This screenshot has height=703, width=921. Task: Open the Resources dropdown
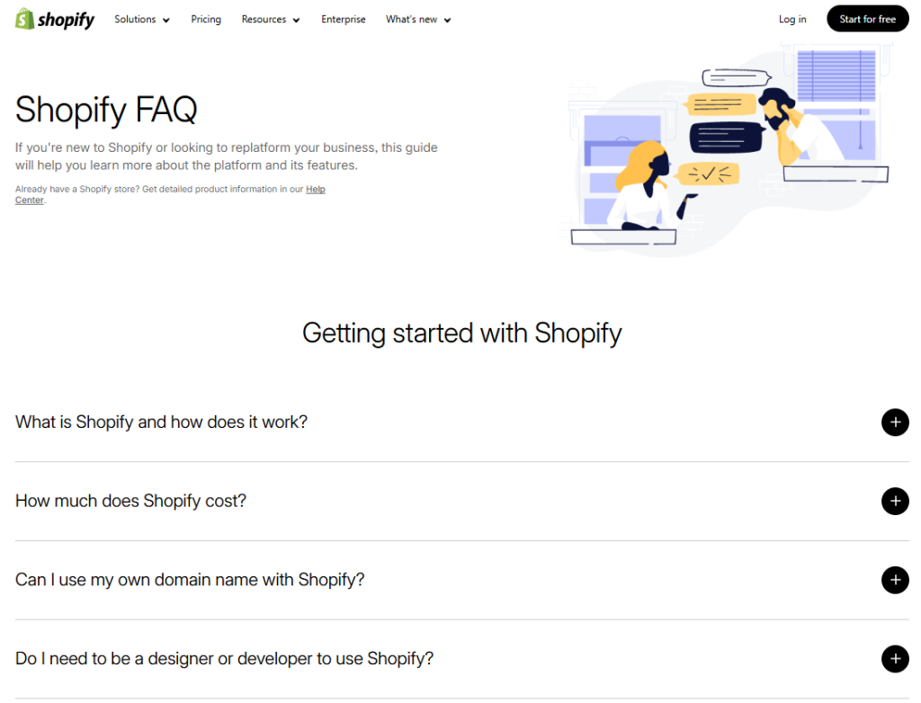coord(270,19)
